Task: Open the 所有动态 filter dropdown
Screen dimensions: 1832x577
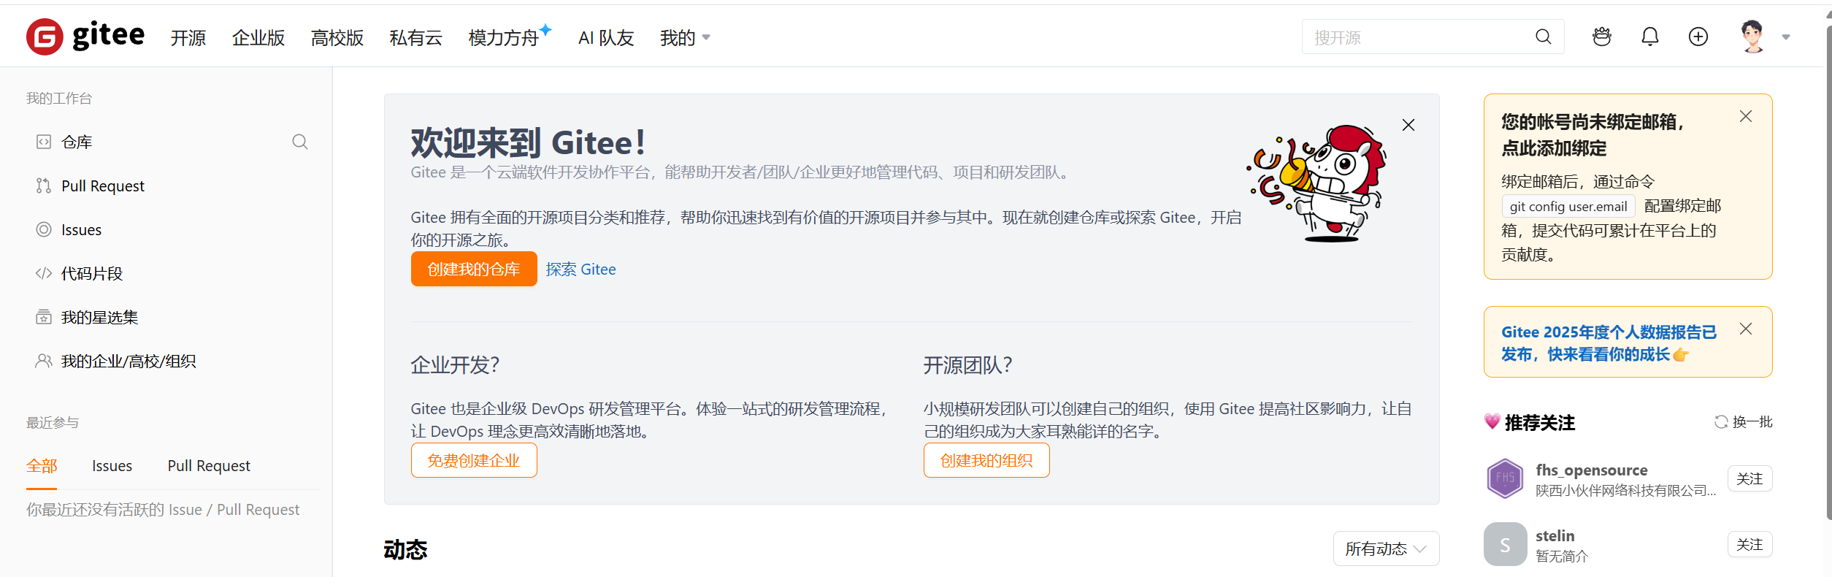Action: click(1386, 549)
